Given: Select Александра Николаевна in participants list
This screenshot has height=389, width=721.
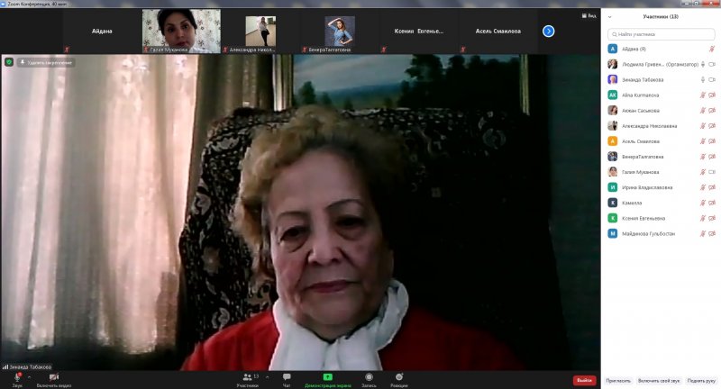Looking at the screenshot, I should tap(662, 126).
